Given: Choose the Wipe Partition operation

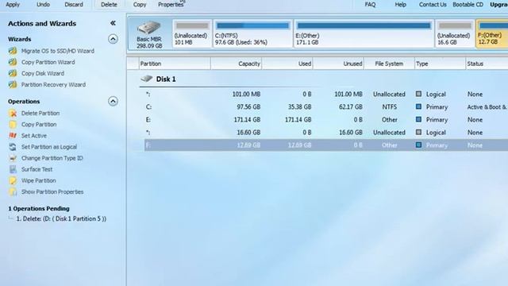Looking at the screenshot, I should (39, 180).
